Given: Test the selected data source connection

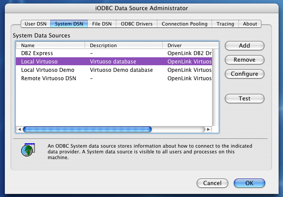Looking at the screenshot, I should pos(245,99).
